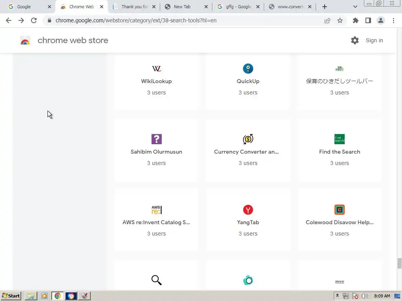Open the 'chrome web store' title link
Screen dimensions: 402x301
(x=73, y=40)
